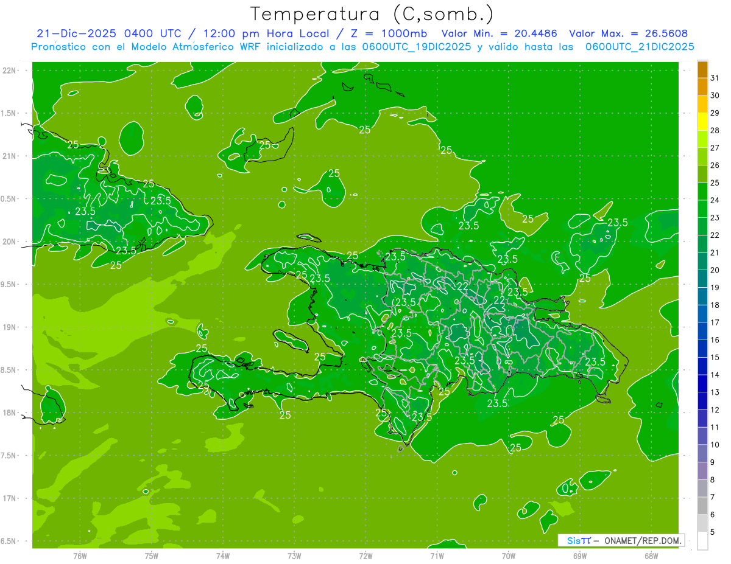
Task: Click the "5" value on the color legend
Action: coord(713,532)
